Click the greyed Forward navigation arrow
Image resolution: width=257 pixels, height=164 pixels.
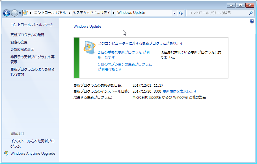click(14, 13)
